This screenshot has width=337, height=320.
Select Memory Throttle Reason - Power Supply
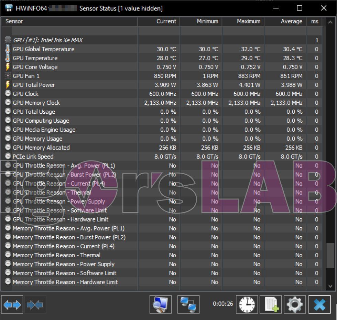[x=64, y=264]
